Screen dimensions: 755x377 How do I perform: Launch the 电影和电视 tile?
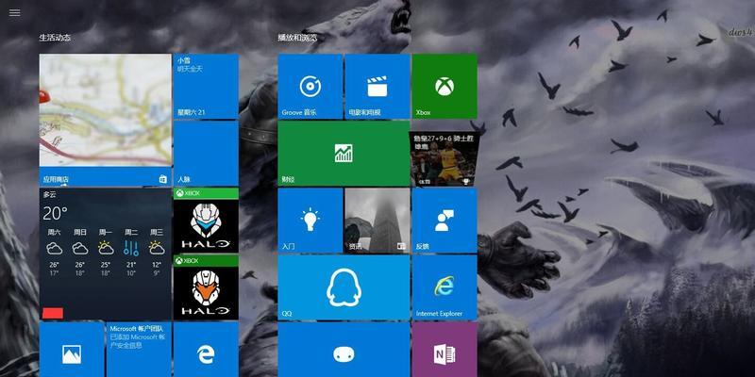coord(377,86)
